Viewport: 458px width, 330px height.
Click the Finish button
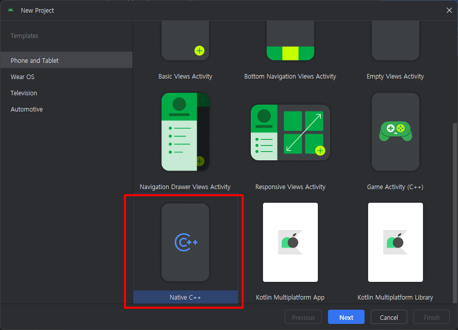tap(432, 317)
